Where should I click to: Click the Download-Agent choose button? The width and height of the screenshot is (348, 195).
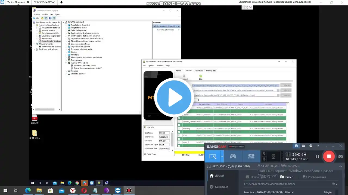pyautogui.click(x=286, y=85)
